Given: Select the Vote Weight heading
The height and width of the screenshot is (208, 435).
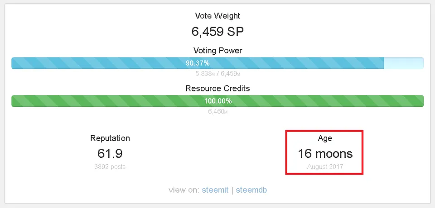Looking at the screenshot, I should [217, 16].
